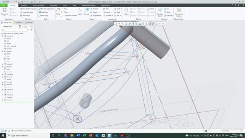This screenshot has height=138, width=245.
Task: Open the Geometry selection filter dropdown
Action: [x=232, y=131]
